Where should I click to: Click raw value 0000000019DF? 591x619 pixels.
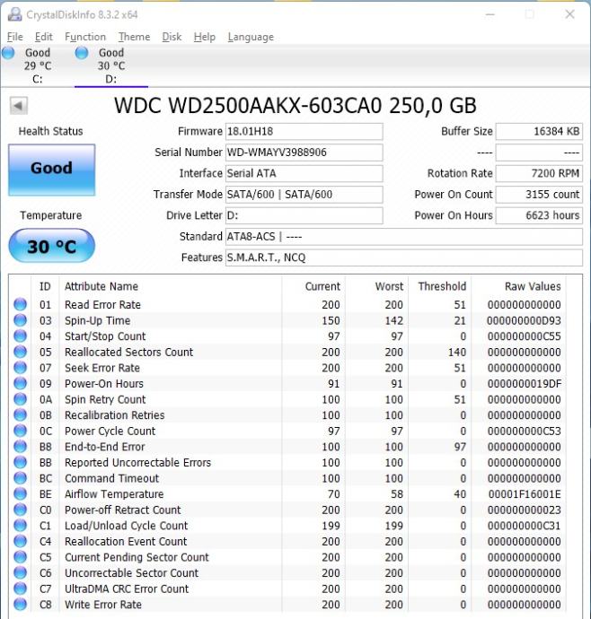[525, 384]
